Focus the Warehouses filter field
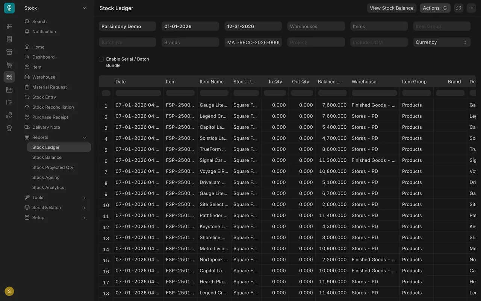Image resolution: width=481 pixels, height=301 pixels. [x=316, y=26]
